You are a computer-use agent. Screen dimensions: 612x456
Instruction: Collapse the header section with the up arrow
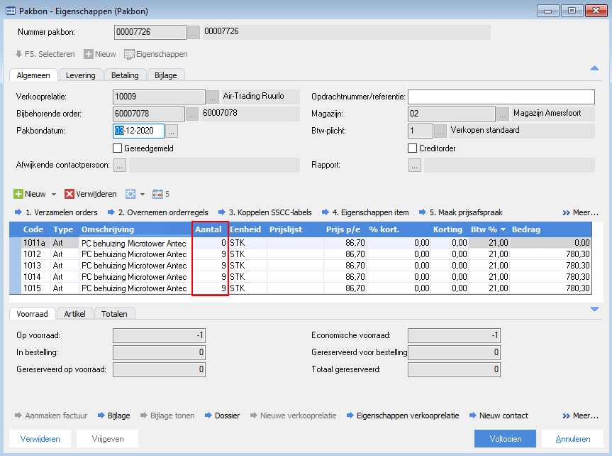(594, 68)
